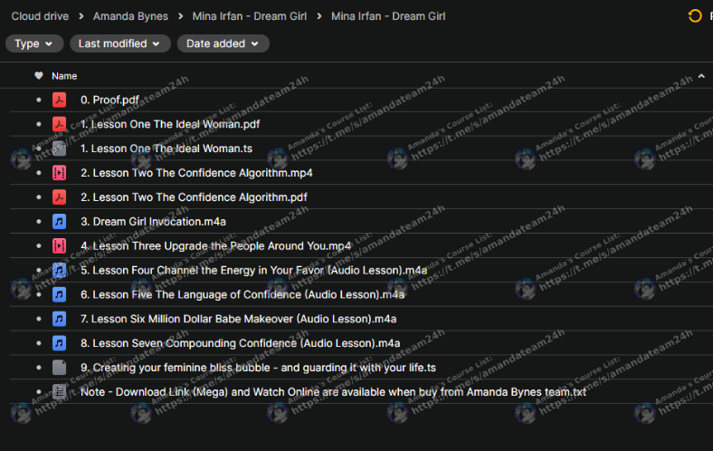Click audio icon of Lesson Four Channel the Energy

pyautogui.click(x=59, y=270)
